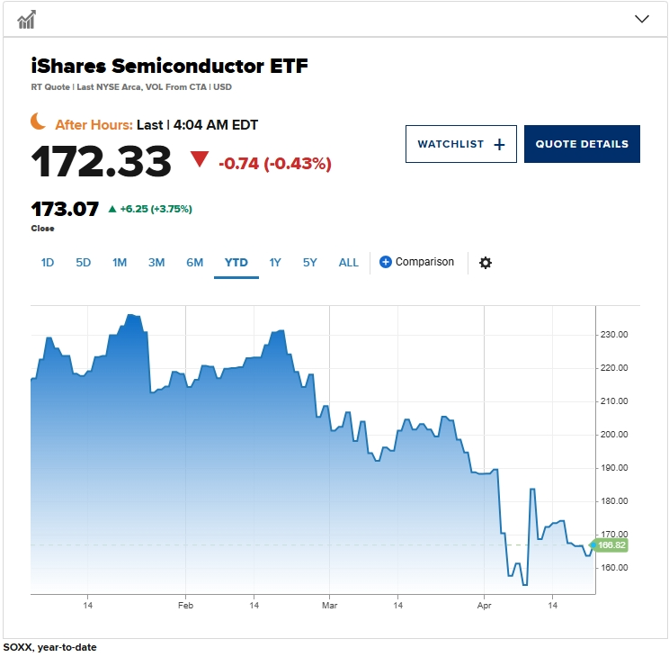Click the red down-triangle price change indicator
Screen dimensions: 669x657
coord(200,159)
